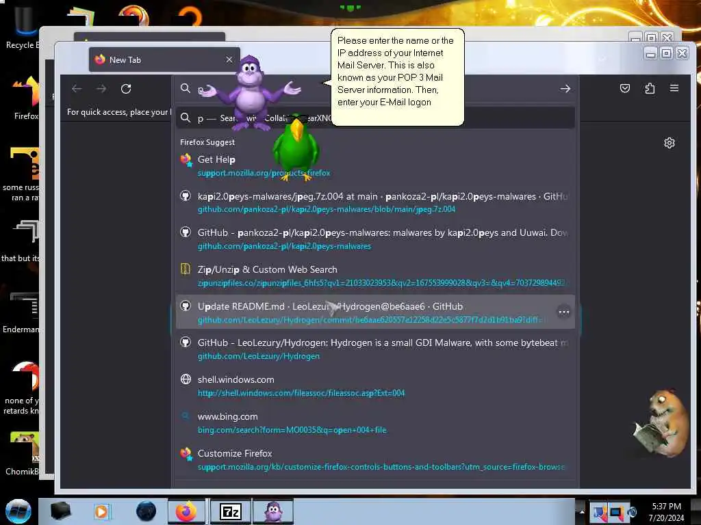Screen dimensions: 701x525
Task: Open pankoza2-pl kapi2.0peys-malwares repo suggestion
Action: pos(376,239)
